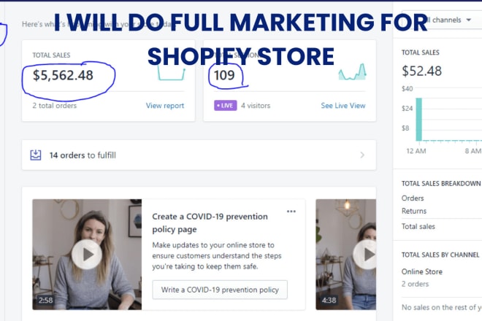Open See Live View link
482x321 pixels.
tap(343, 106)
